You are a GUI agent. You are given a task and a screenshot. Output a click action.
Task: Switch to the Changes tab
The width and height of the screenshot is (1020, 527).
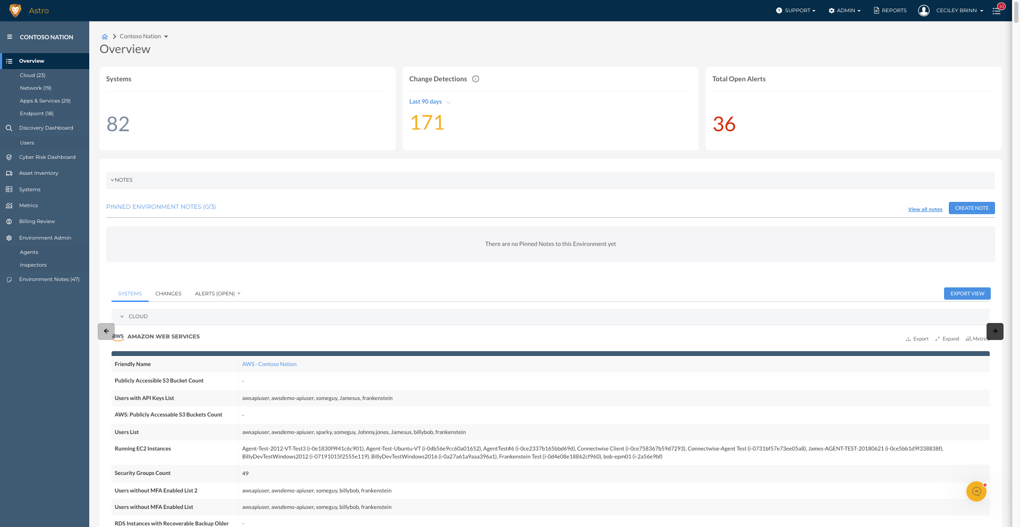tap(168, 294)
